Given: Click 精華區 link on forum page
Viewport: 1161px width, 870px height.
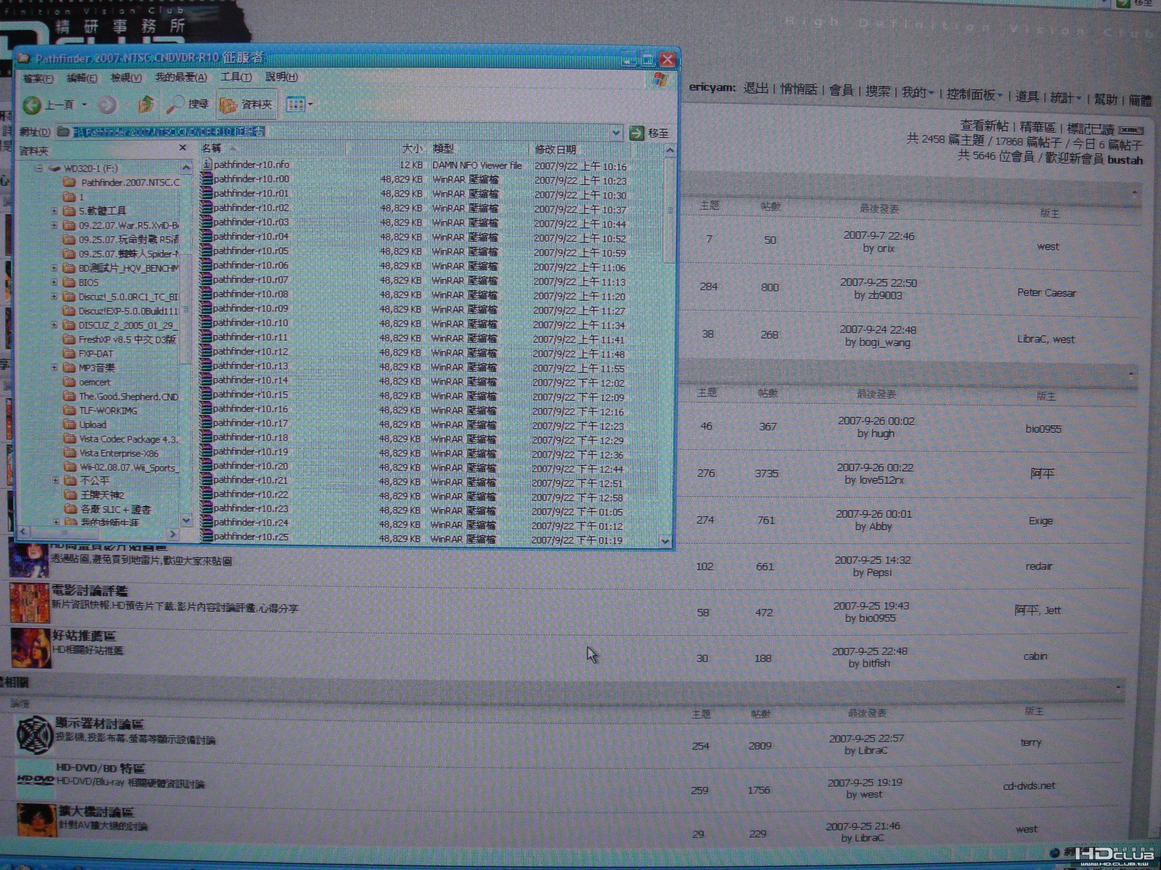Looking at the screenshot, I should [1037, 127].
